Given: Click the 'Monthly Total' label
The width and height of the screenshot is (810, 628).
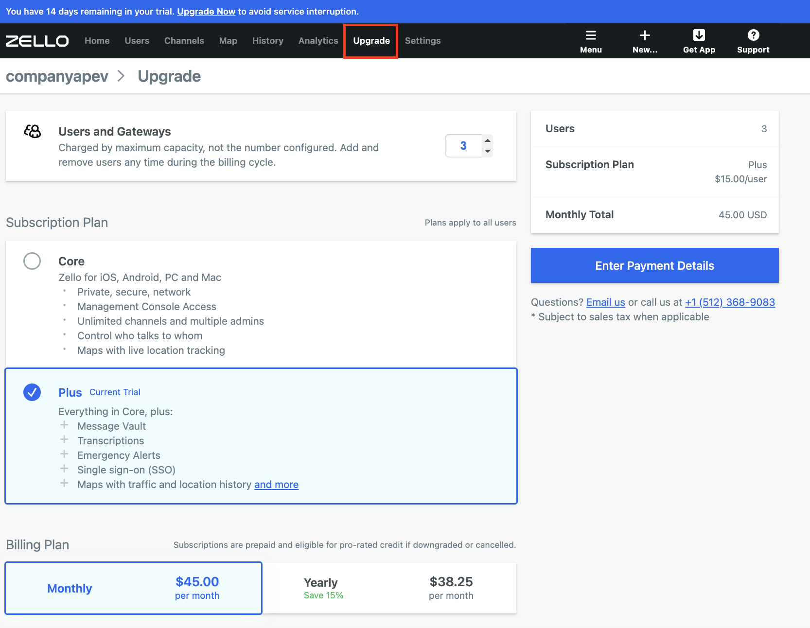Looking at the screenshot, I should coord(580,215).
